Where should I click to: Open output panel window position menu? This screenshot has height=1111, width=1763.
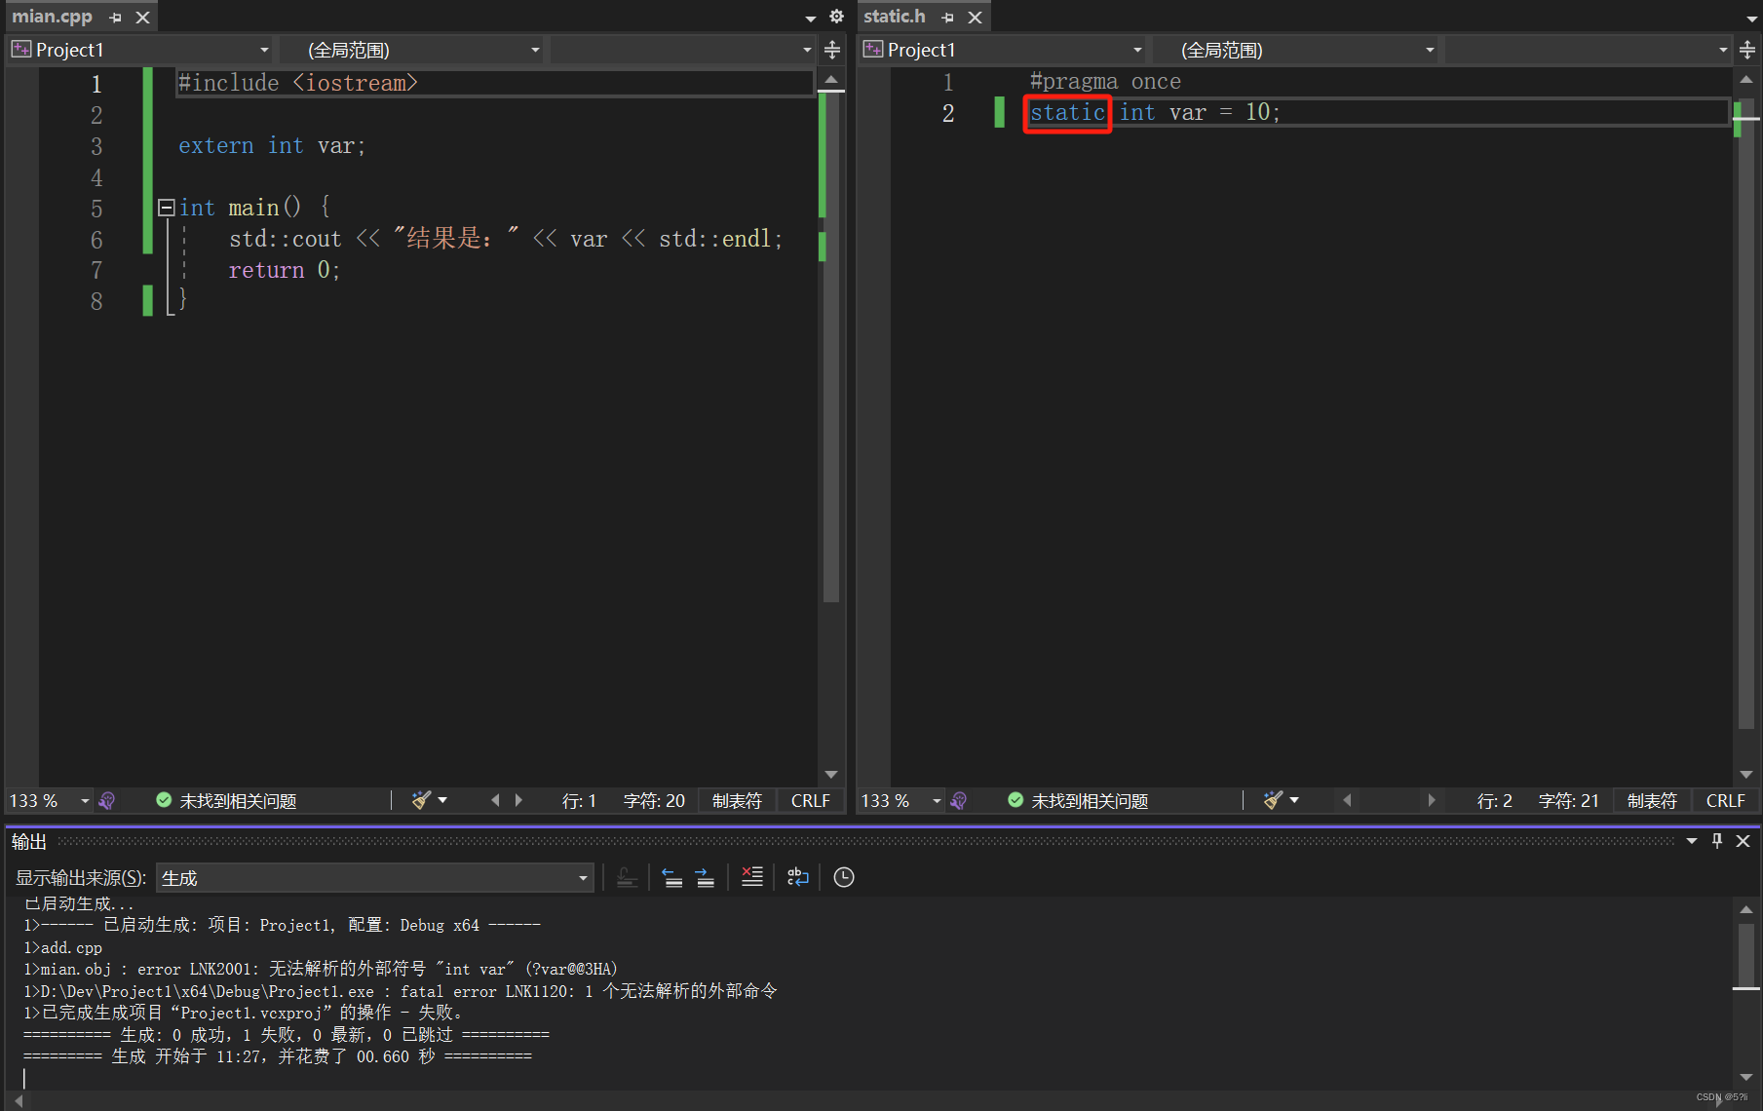click(x=1692, y=841)
